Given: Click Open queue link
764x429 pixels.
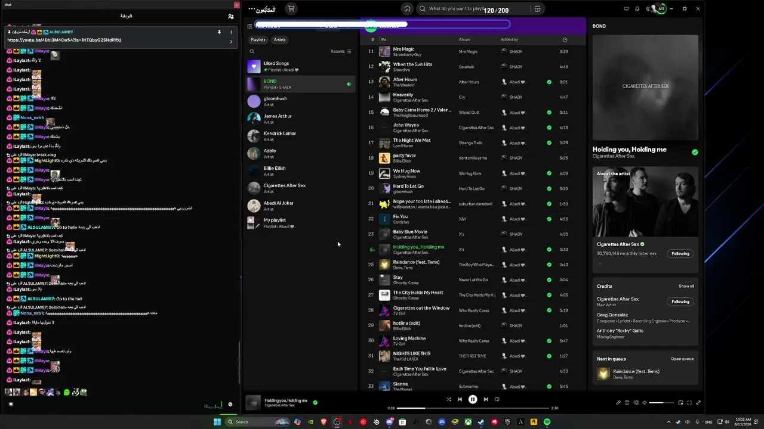Looking at the screenshot, I should click(x=682, y=359).
